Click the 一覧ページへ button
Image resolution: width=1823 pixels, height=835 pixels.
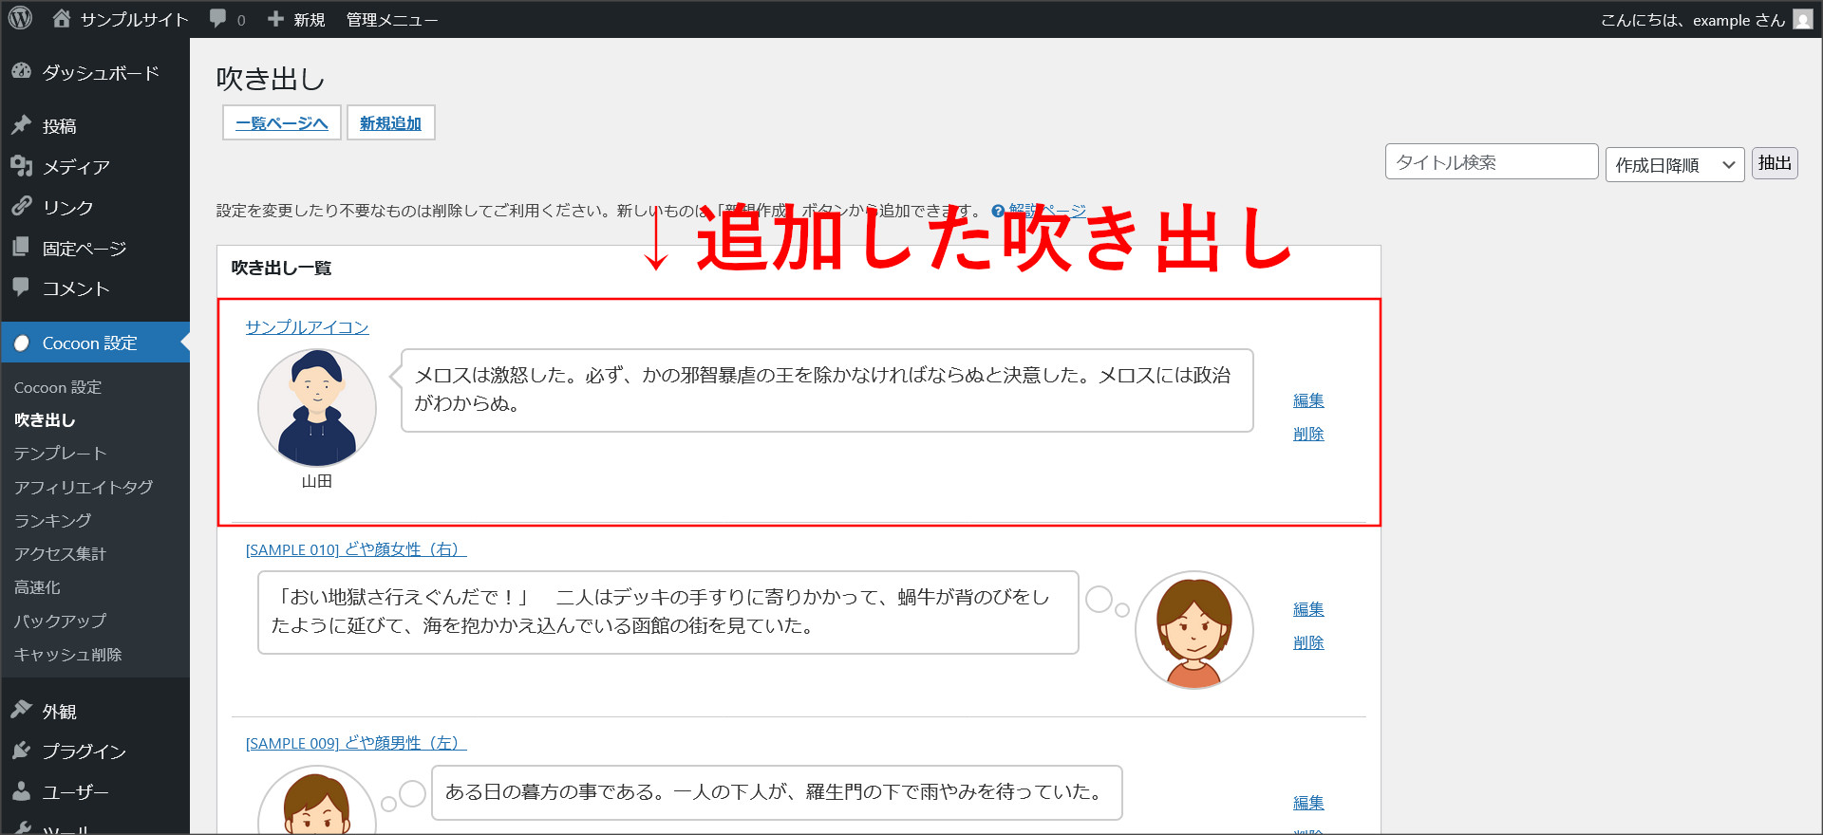pyautogui.click(x=282, y=122)
